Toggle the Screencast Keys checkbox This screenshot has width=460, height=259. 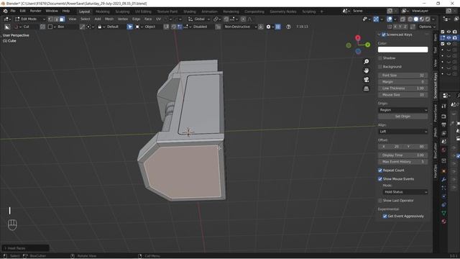pyautogui.click(x=383, y=35)
